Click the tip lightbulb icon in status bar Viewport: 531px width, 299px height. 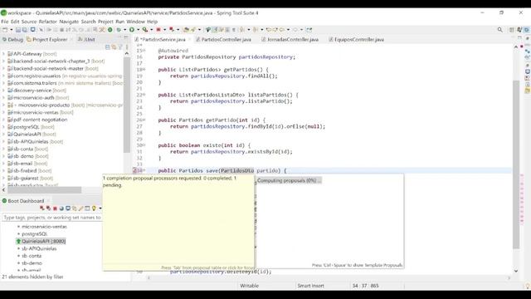528,286
